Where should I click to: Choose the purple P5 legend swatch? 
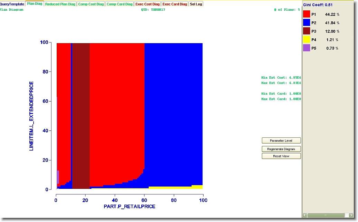(307, 48)
